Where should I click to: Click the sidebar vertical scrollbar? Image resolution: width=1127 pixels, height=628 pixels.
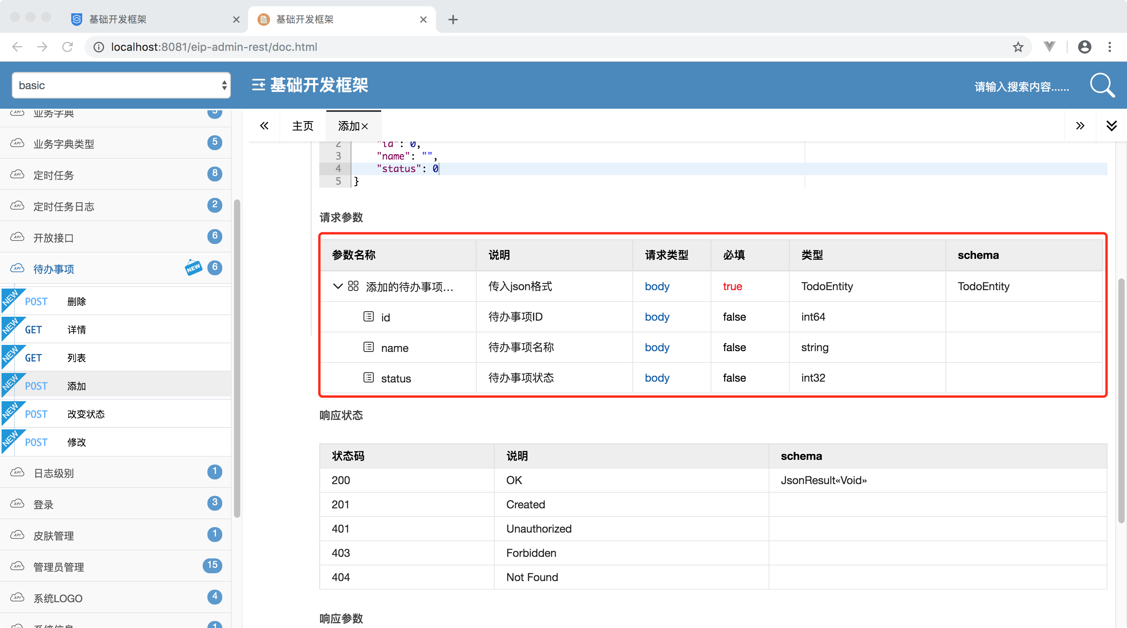click(x=237, y=359)
